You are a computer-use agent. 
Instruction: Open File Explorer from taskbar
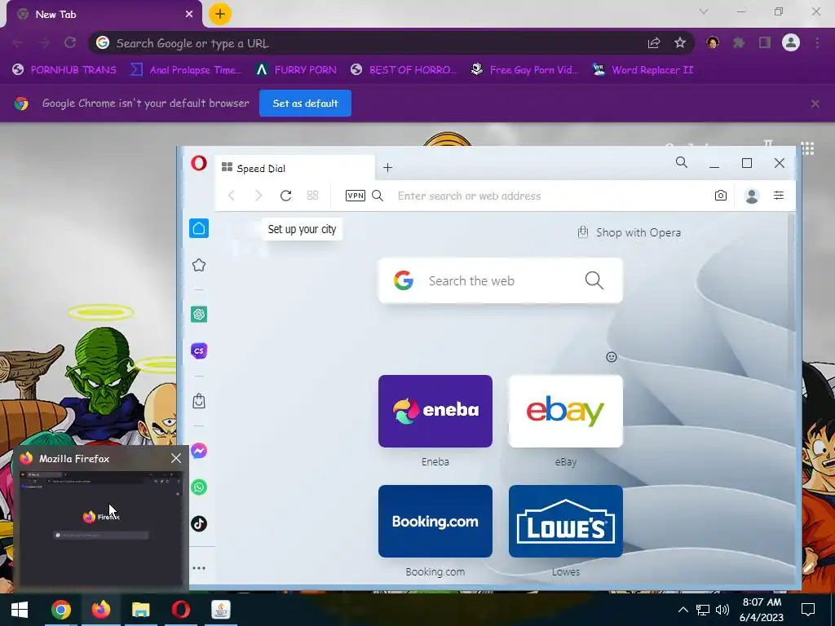pos(140,610)
